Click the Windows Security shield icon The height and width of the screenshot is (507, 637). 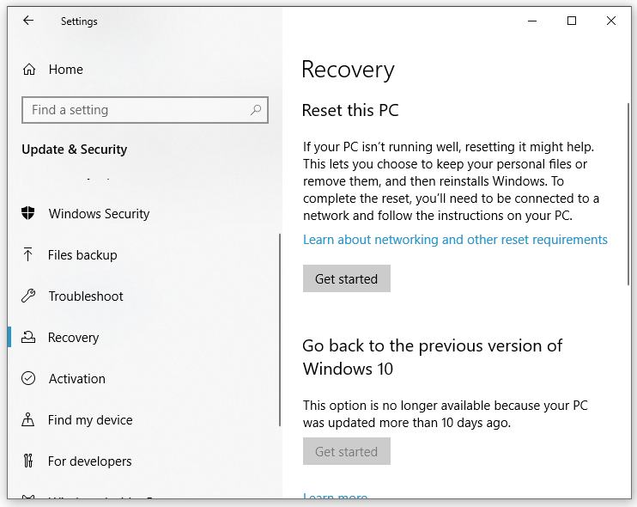click(28, 213)
